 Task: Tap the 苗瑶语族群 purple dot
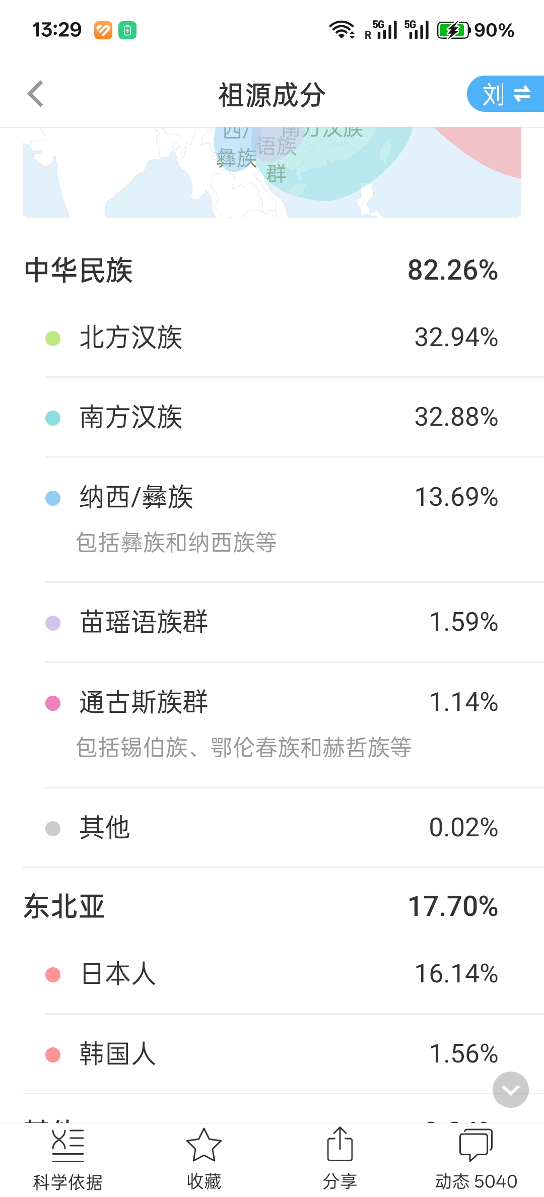coord(53,623)
